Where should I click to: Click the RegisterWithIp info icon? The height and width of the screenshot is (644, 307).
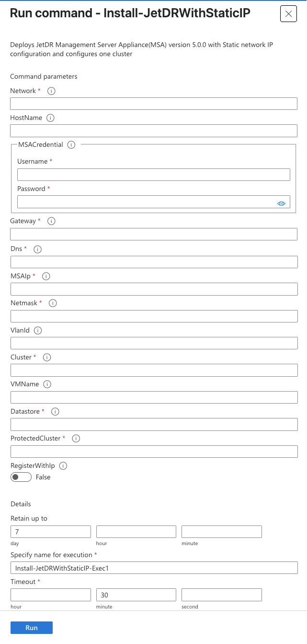(63, 465)
